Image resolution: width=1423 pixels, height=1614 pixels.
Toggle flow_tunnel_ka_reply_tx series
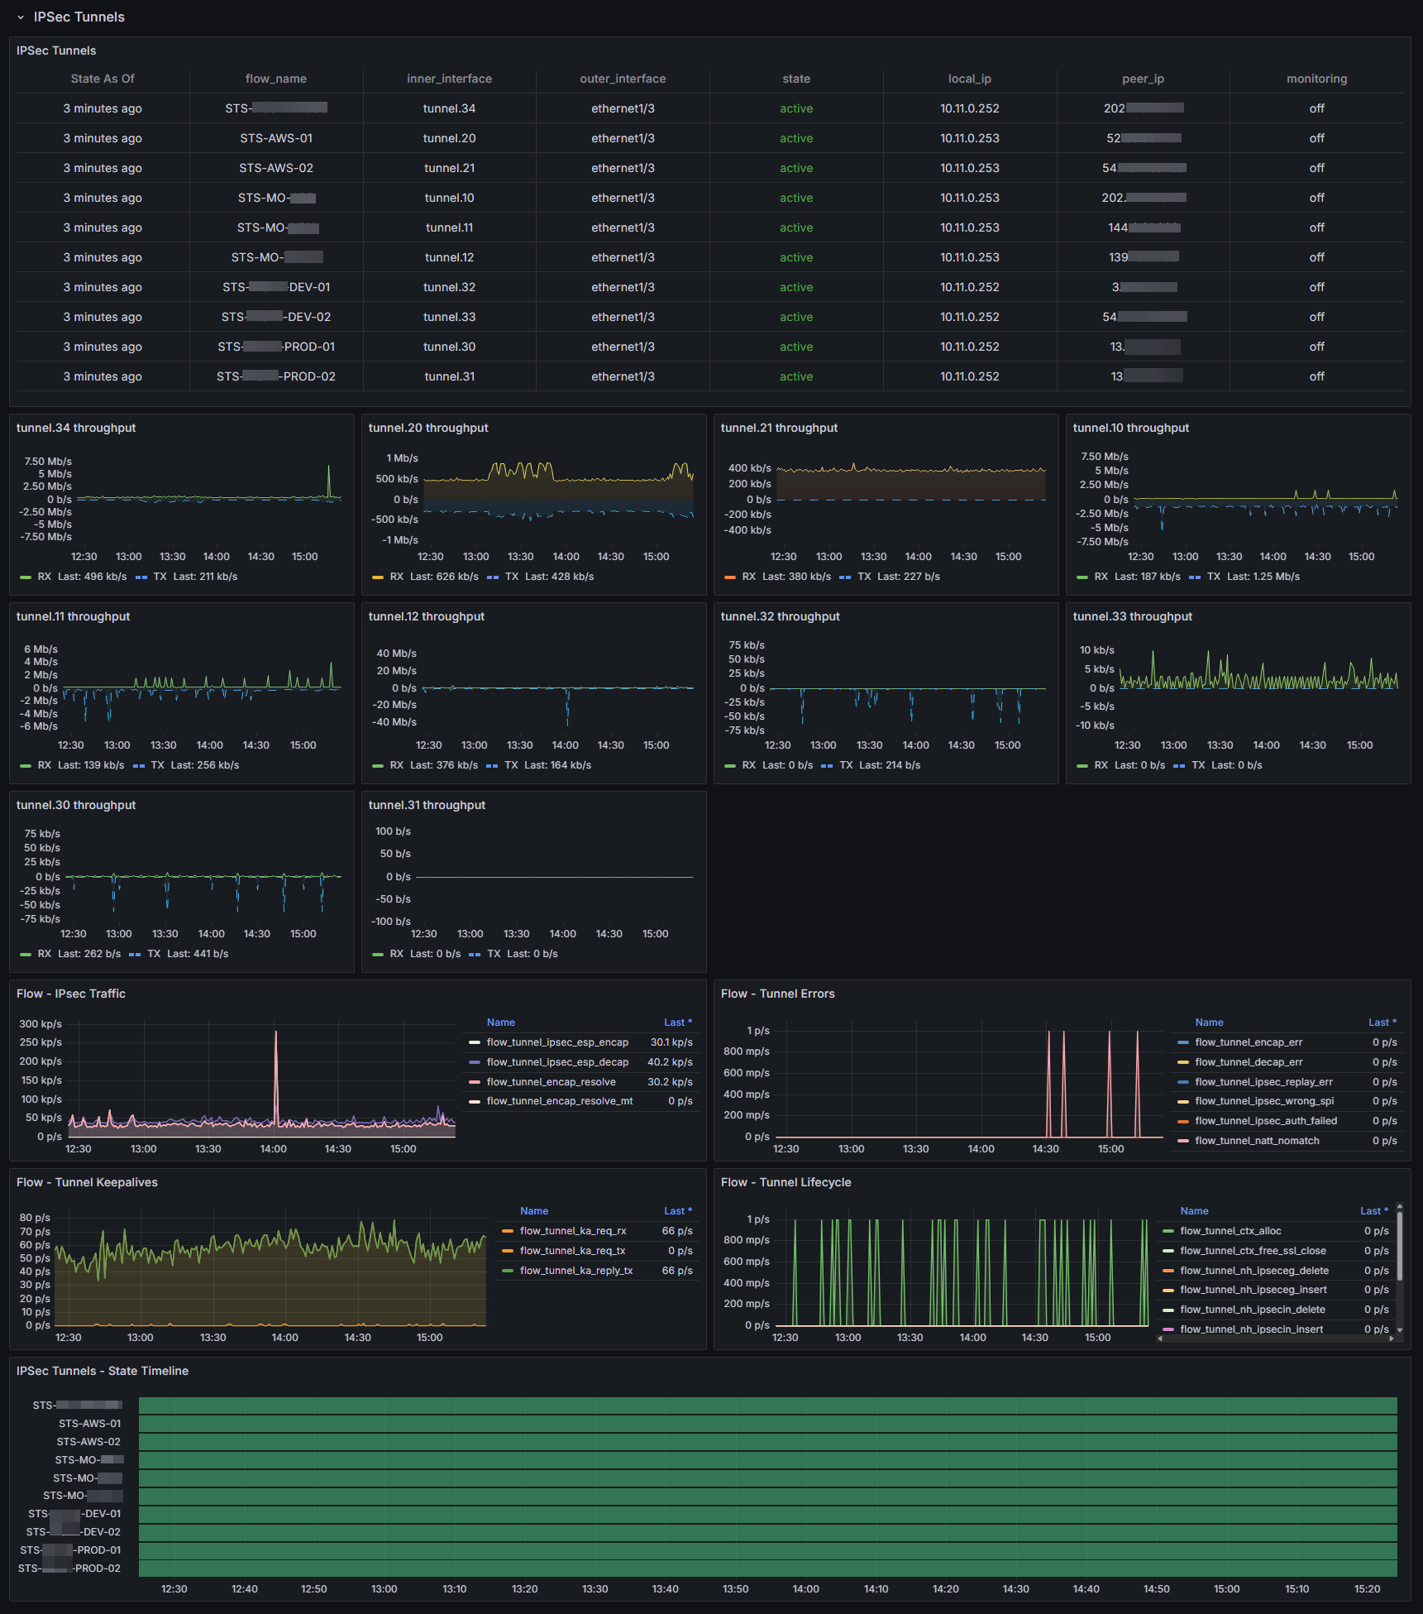tap(576, 1271)
